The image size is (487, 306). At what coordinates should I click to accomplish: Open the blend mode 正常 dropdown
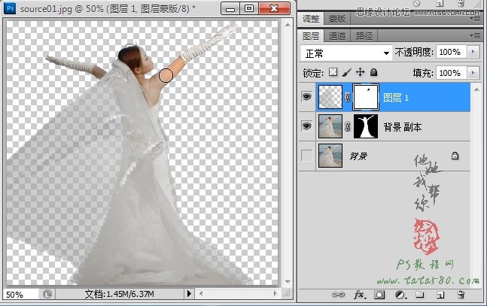pos(345,53)
